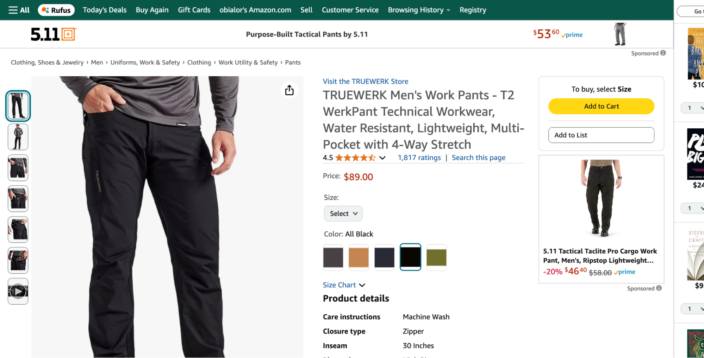Click the Add to Cart button

tap(601, 106)
